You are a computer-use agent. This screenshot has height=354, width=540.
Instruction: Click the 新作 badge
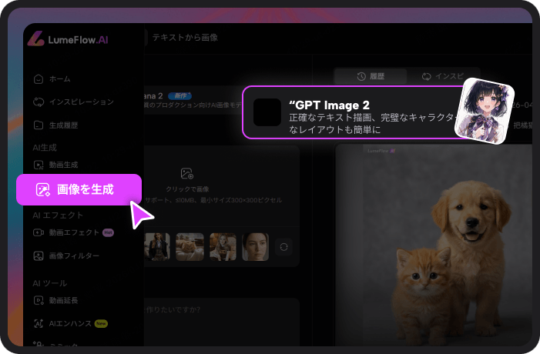(x=179, y=95)
